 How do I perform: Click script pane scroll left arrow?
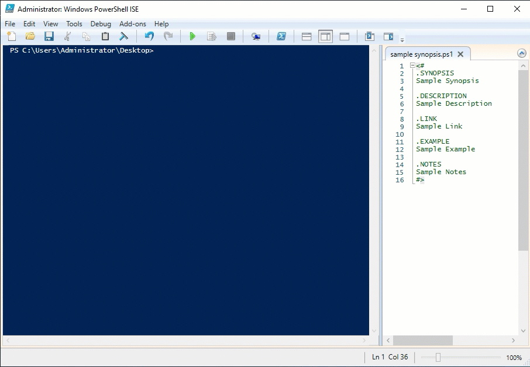click(388, 340)
